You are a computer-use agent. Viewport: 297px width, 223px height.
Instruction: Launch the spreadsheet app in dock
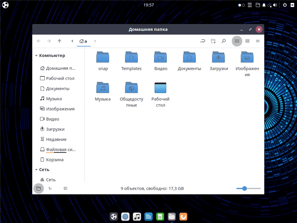160,217
